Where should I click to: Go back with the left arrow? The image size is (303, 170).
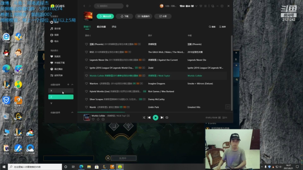pyautogui.click(x=84, y=6)
